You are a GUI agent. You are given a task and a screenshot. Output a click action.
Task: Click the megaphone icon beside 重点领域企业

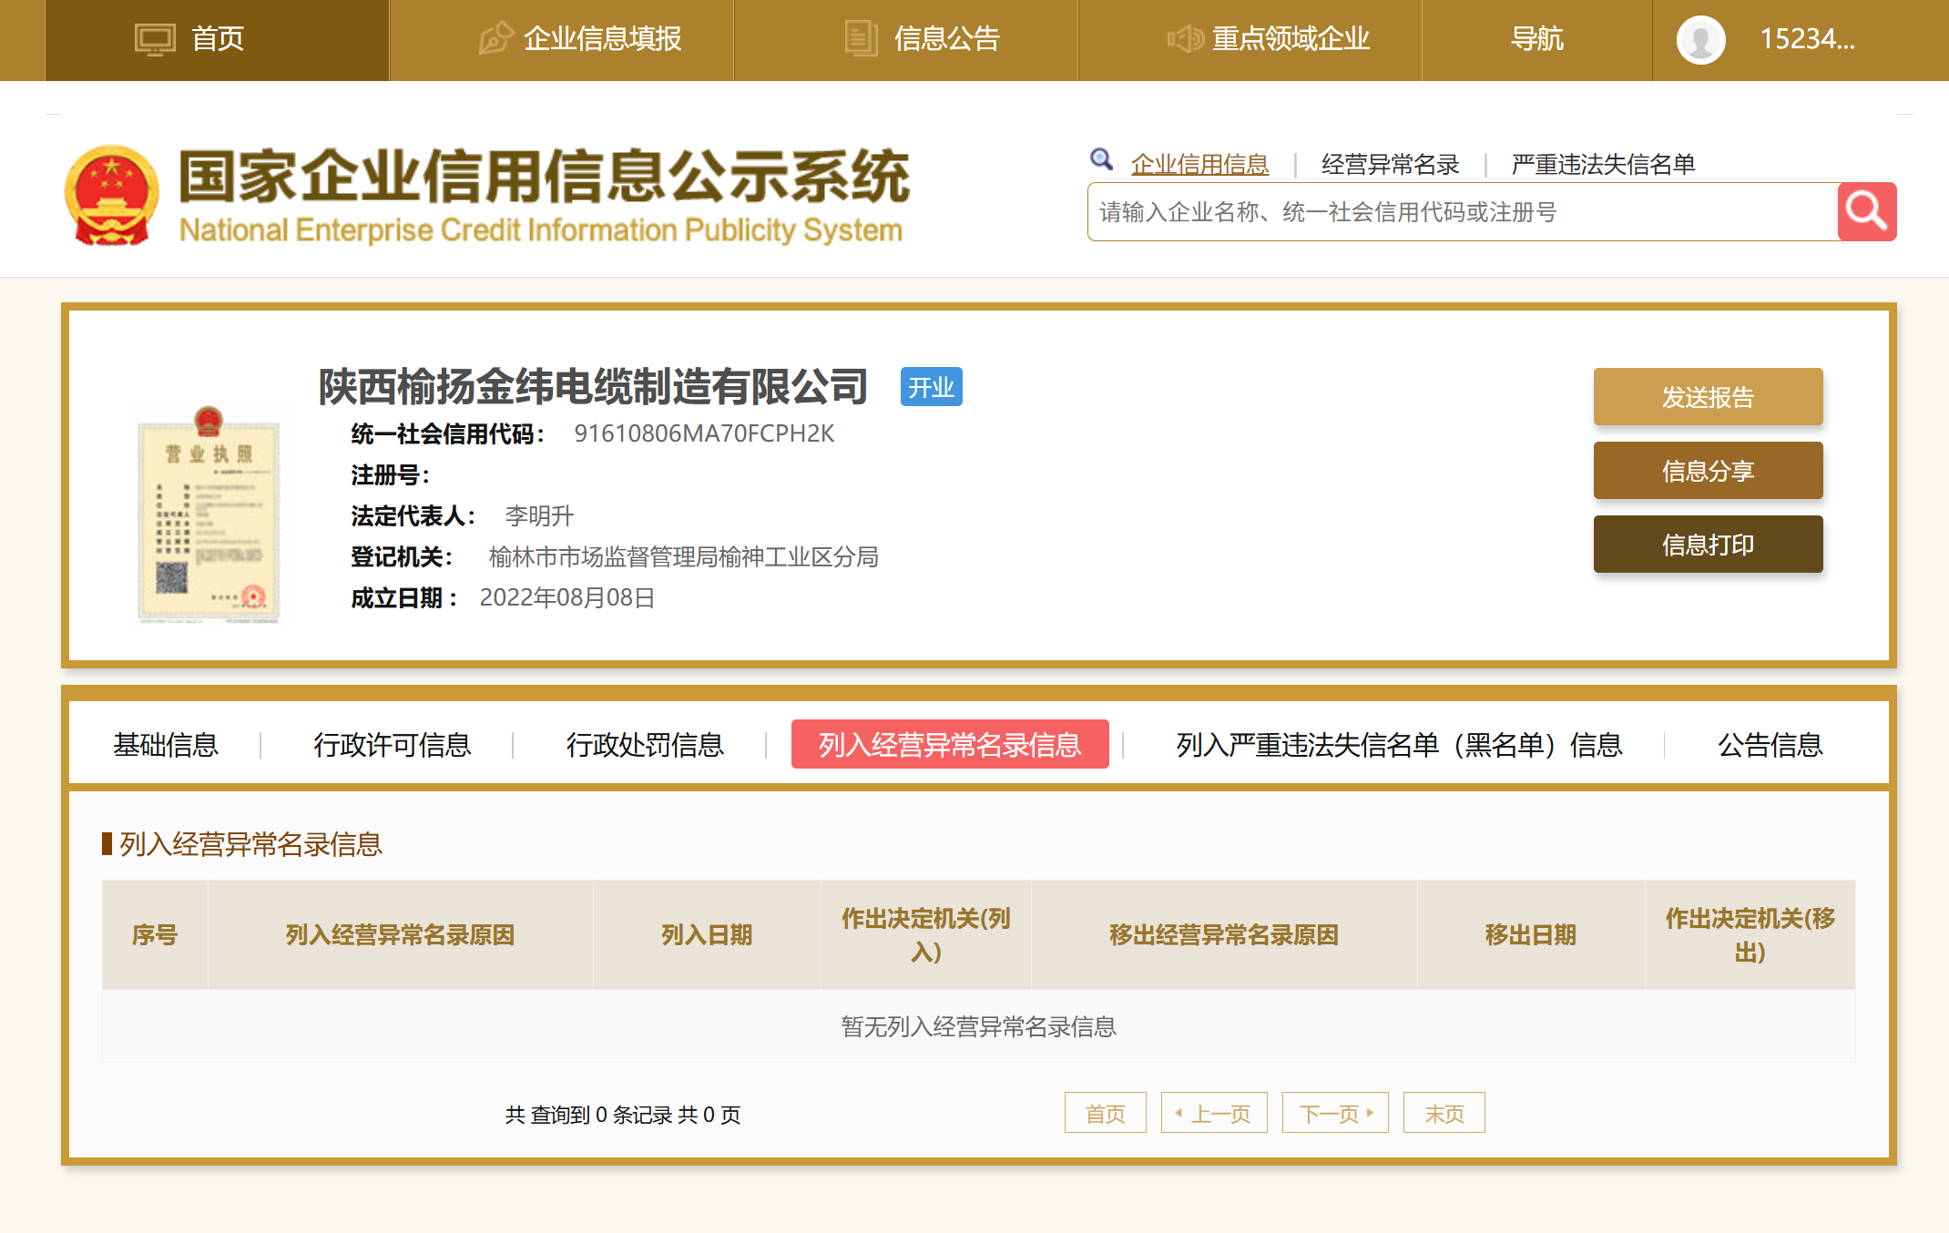1185,39
